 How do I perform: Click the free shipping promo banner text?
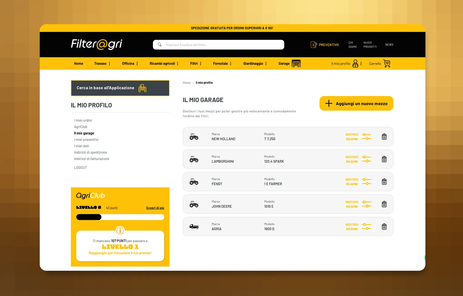[x=232, y=28]
